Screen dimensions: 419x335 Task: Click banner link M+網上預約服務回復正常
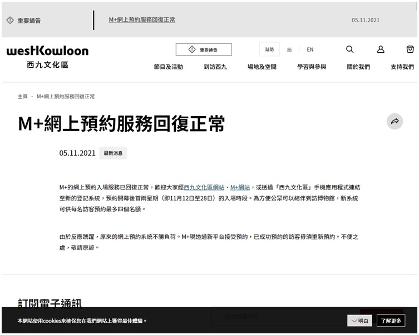click(142, 20)
